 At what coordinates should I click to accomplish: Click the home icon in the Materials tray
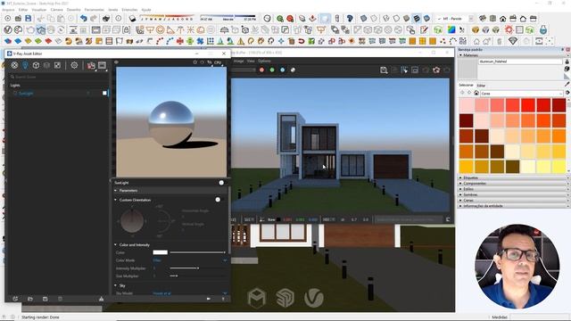click(x=476, y=93)
